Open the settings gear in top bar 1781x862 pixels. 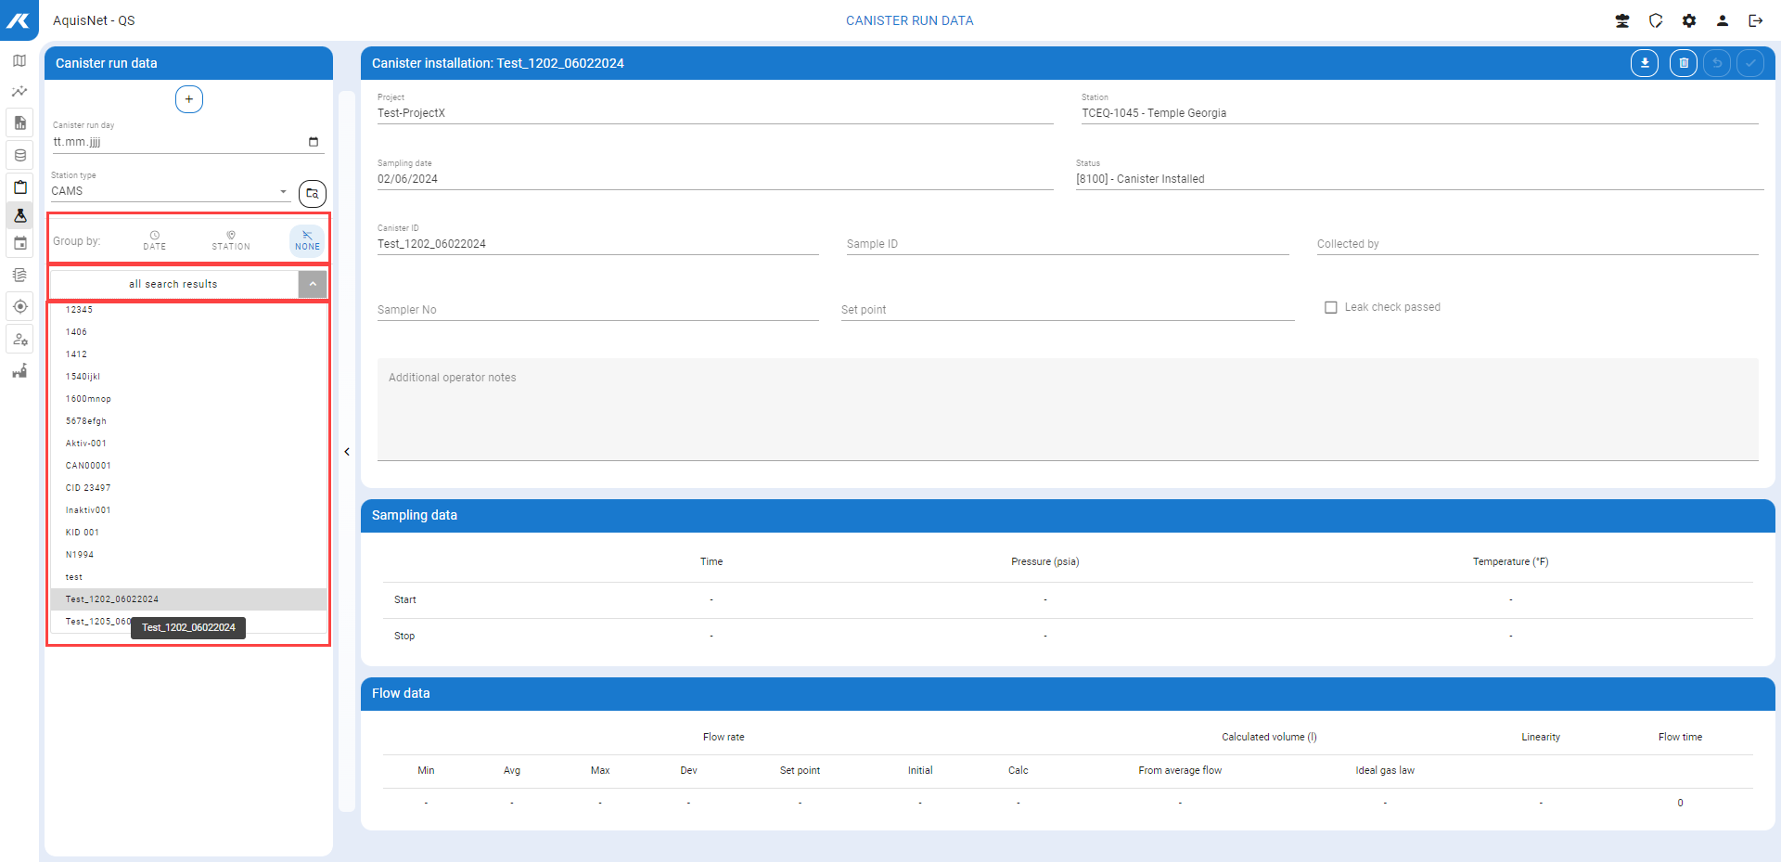point(1689,20)
